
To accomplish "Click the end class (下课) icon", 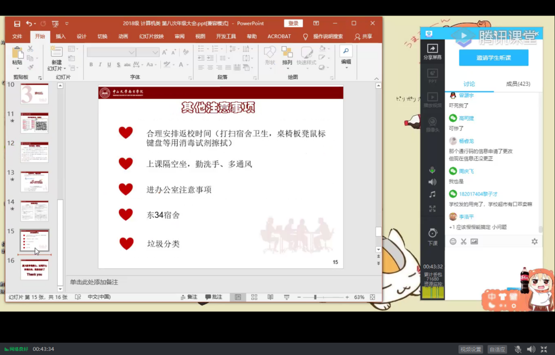I will point(432,236).
